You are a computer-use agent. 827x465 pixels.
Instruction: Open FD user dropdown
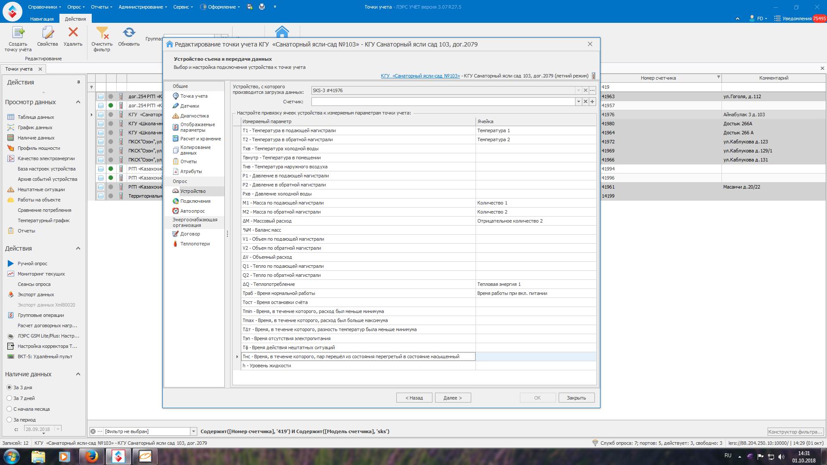tap(758, 19)
